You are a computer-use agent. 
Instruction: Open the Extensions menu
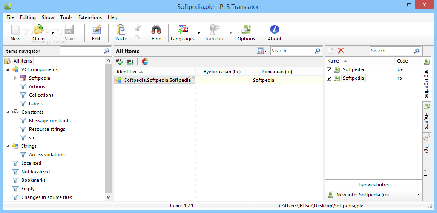[90, 17]
